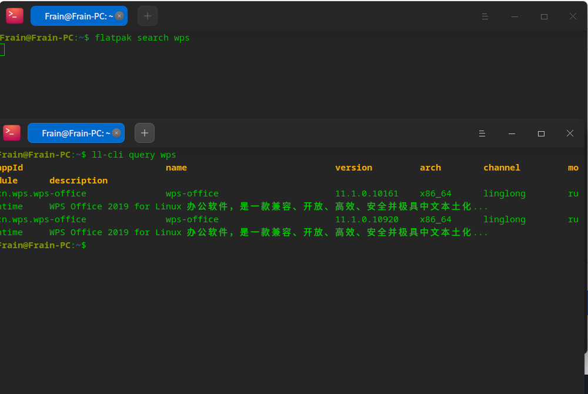Image resolution: width=588 pixels, height=394 pixels.
Task: Open the hamburger menu of the front terminal window
Action: tap(482, 133)
